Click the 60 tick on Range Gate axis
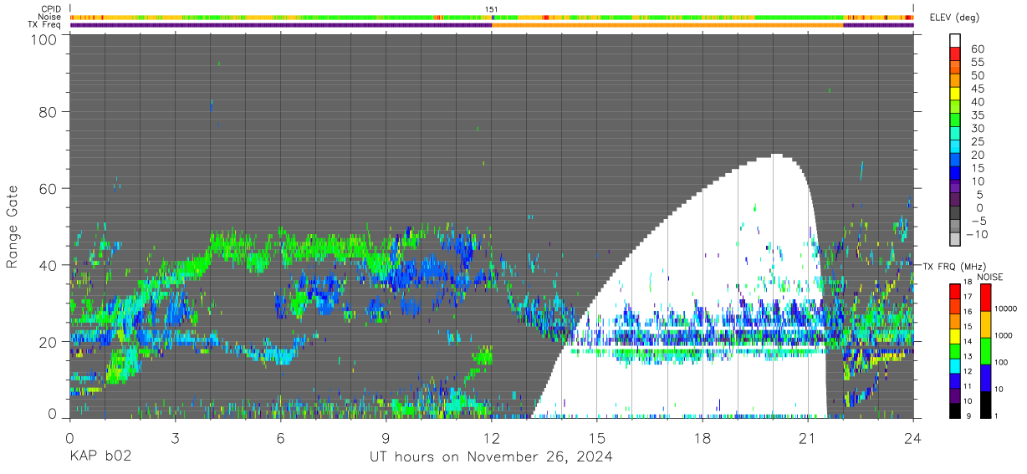Image resolution: width=1027 pixels, height=474 pixels. point(49,188)
